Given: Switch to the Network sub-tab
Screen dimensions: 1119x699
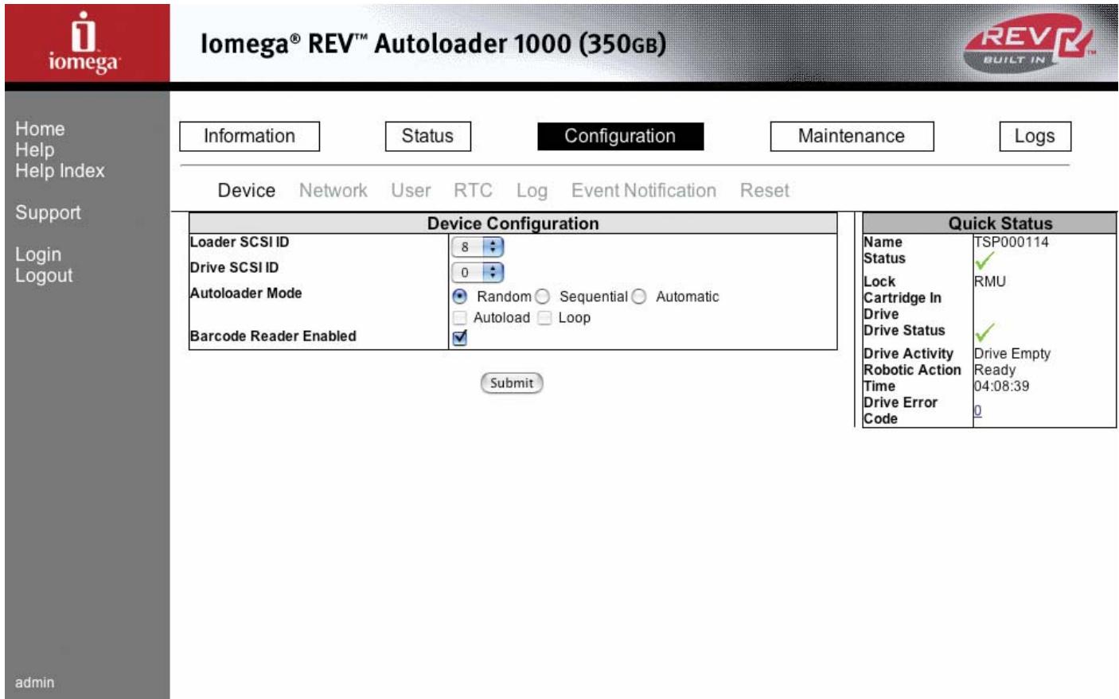Looking at the screenshot, I should pos(333,191).
